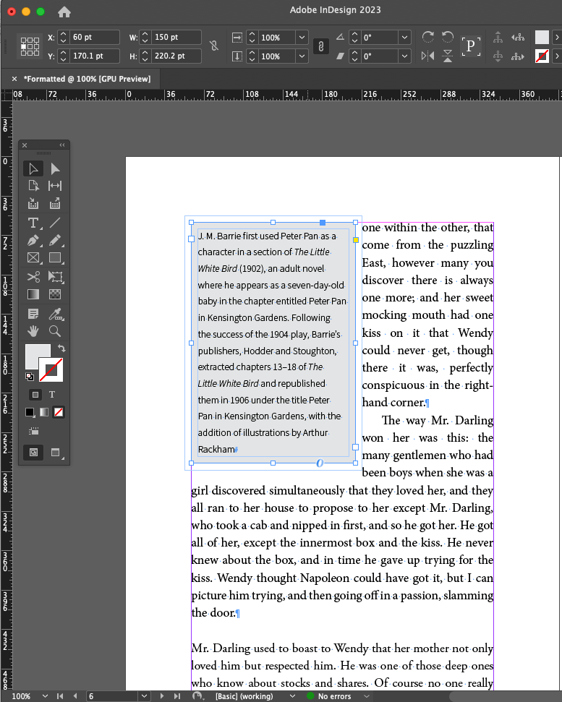This screenshot has width=562, height=702.
Task: Open the rotation angle dropdown
Action: 404,38
